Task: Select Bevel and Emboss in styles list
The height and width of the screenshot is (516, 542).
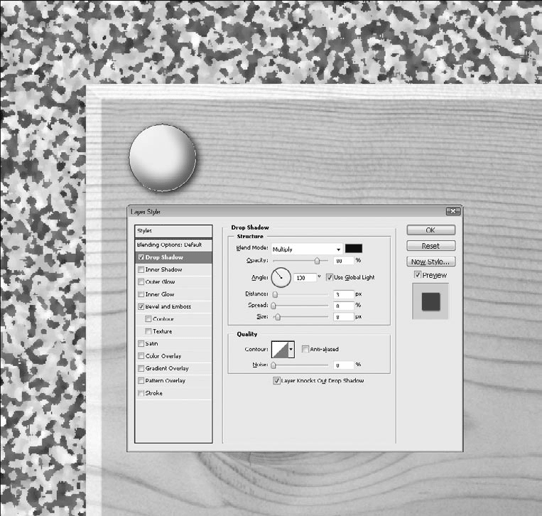Action: click(168, 306)
